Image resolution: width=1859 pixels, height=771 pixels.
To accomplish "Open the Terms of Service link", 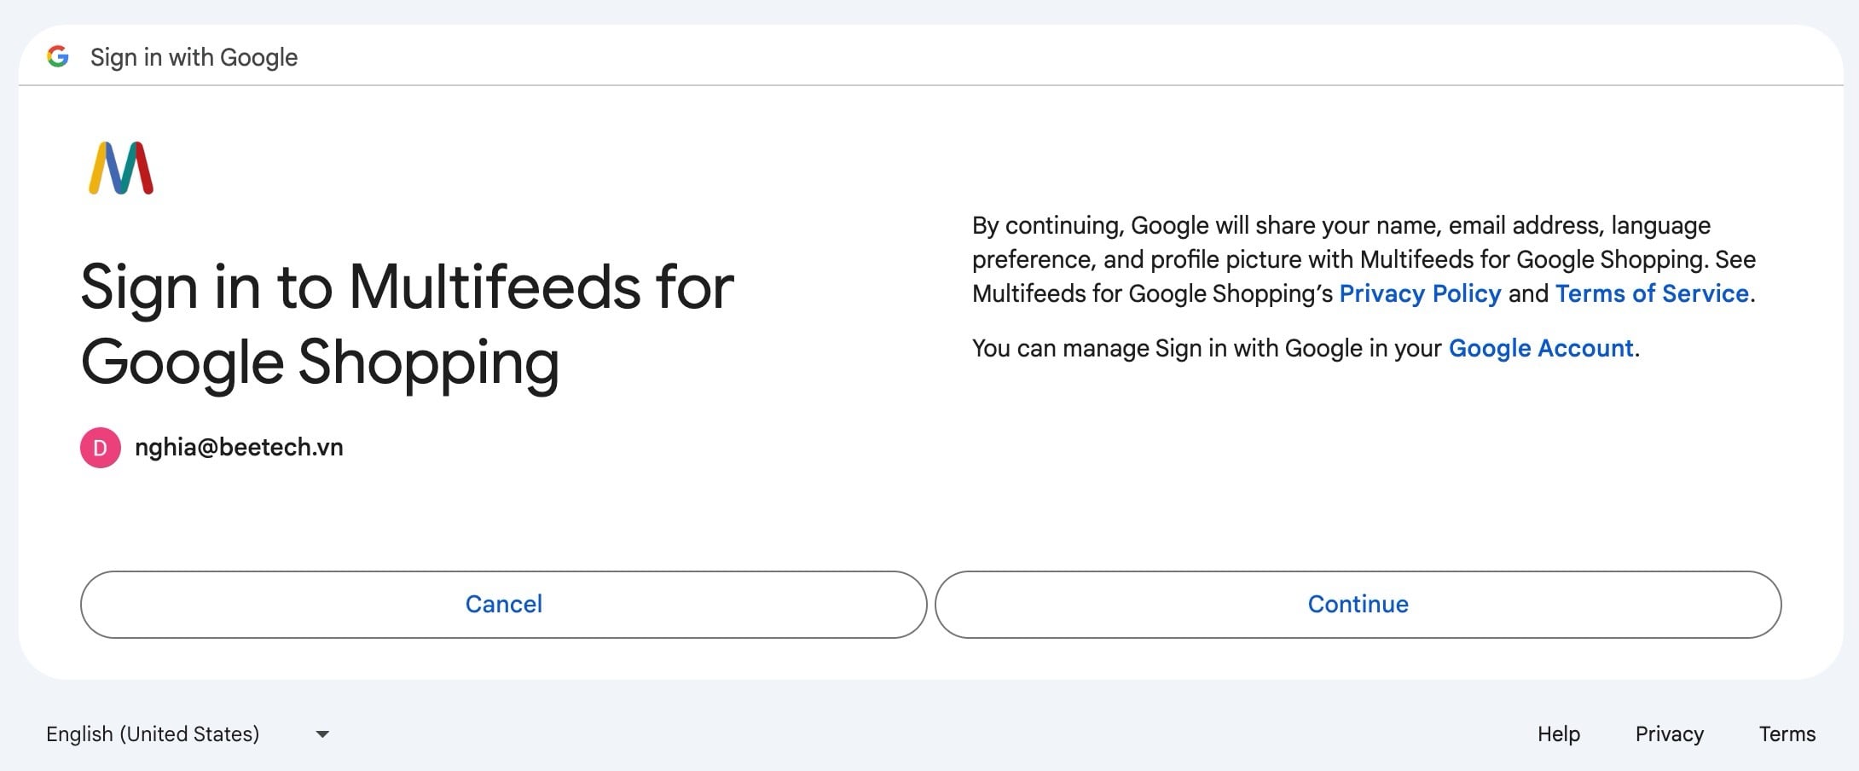I will 1652,293.
